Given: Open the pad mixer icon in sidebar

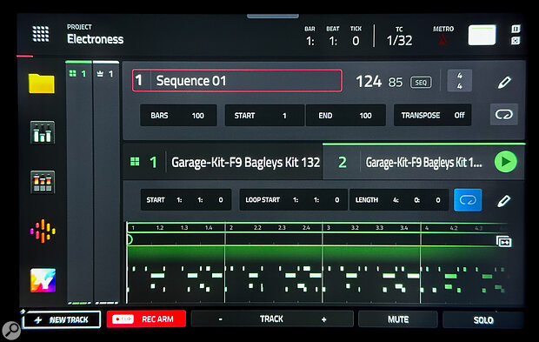Looking at the screenshot, I should tap(43, 182).
